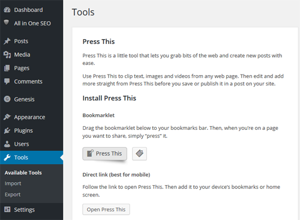
Task: Click the Press This section heading
Action: pos(98,41)
